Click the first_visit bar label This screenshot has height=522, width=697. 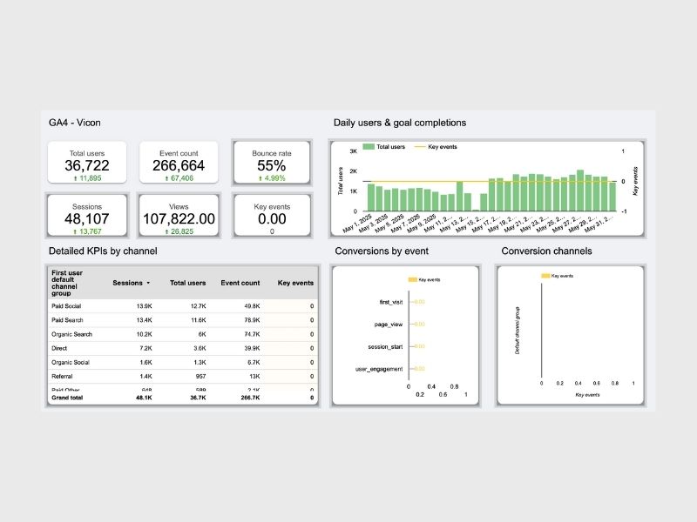click(x=390, y=302)
